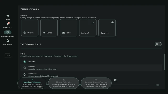Select the Prediction filter radio button

coord(25,75)
